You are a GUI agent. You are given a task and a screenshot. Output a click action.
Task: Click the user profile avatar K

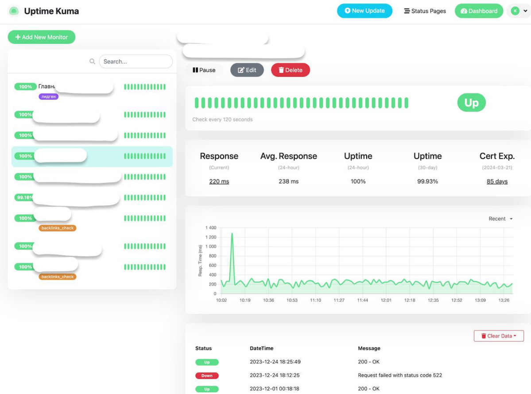pyautogui.click(x=515, y=11)
